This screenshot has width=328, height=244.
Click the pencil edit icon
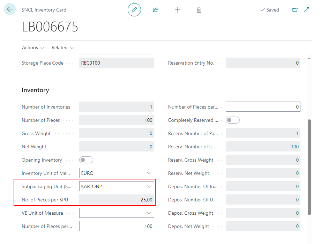(134, 10)
